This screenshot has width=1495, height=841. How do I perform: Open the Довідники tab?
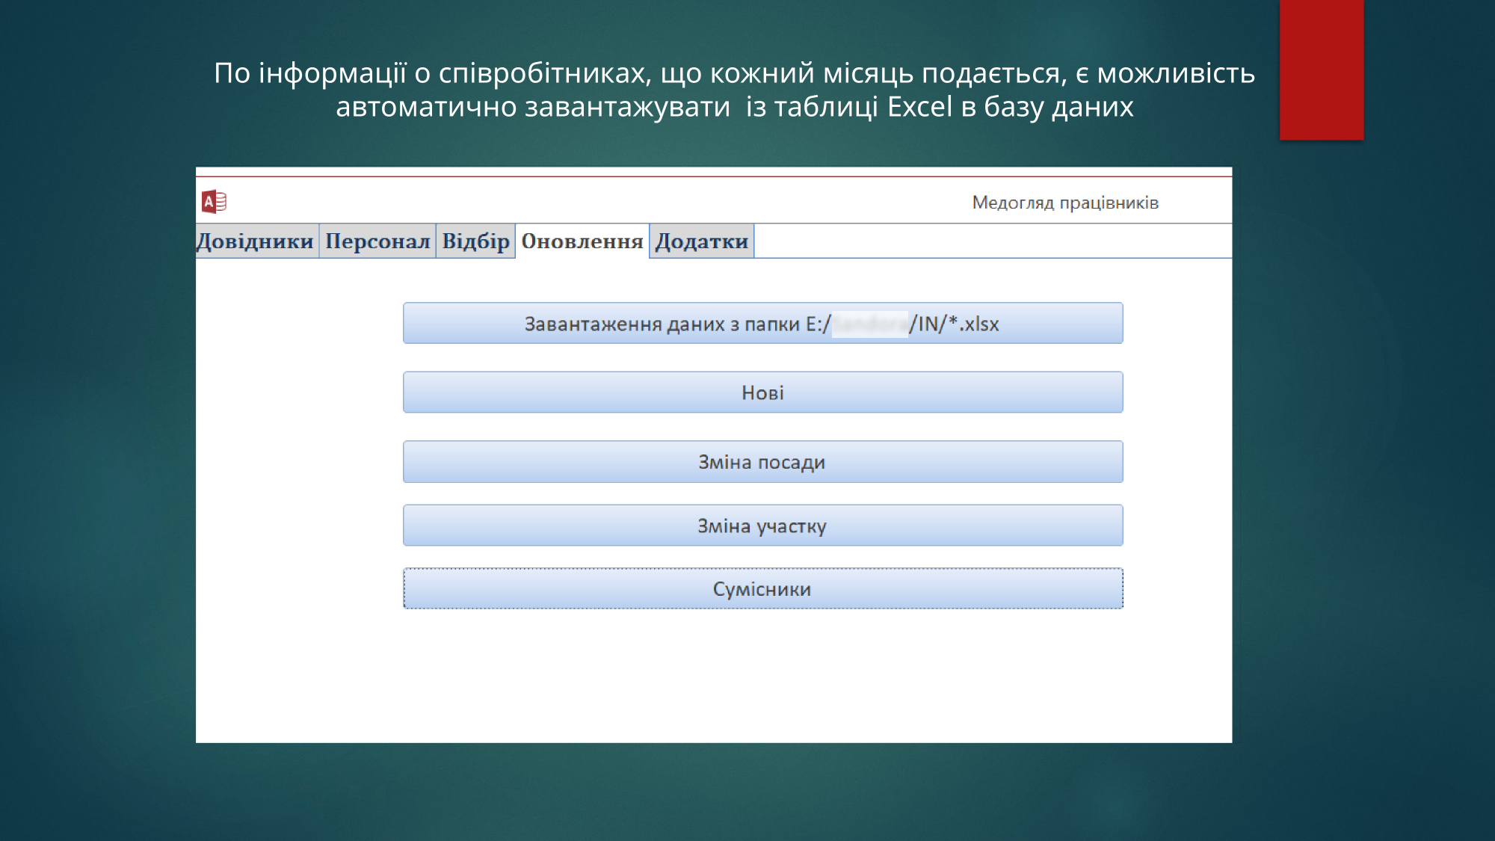click(x=257, y=241)
